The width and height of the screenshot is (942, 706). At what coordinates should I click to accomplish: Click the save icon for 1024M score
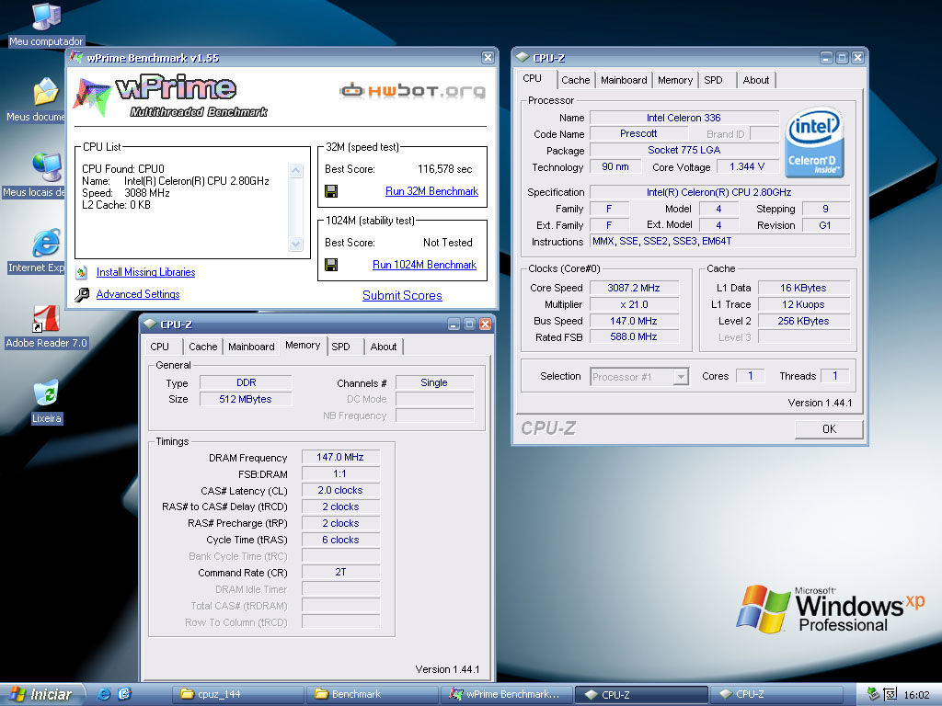[331, 265]
